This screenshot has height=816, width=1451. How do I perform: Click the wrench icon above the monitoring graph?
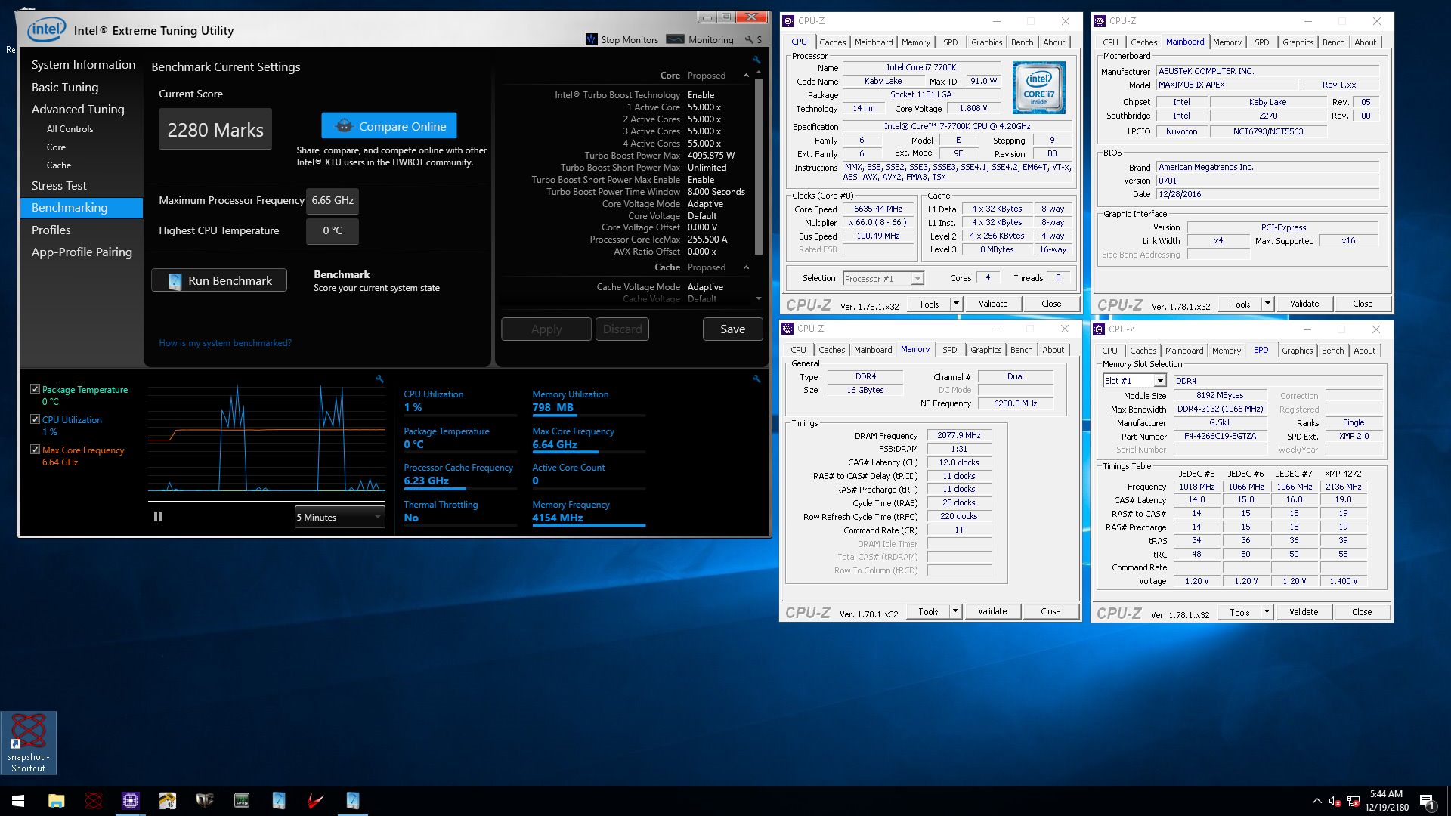coord(379,379)
